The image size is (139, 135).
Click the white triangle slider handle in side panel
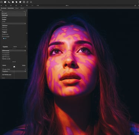(x=14, y=66)
